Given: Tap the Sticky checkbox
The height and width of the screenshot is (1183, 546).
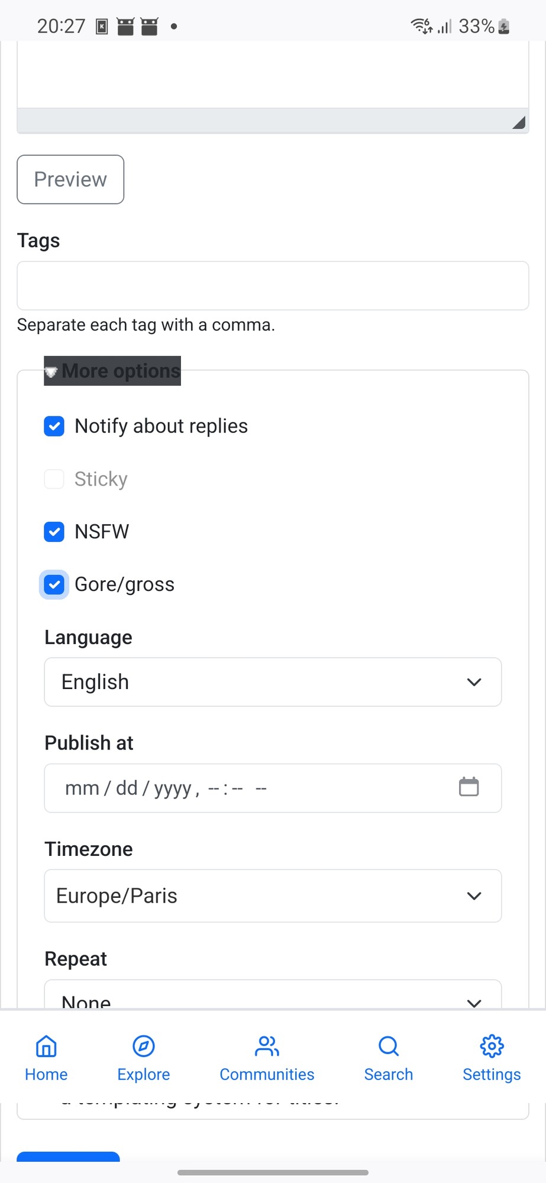Looking at the screenshot, I should [54, 479].
